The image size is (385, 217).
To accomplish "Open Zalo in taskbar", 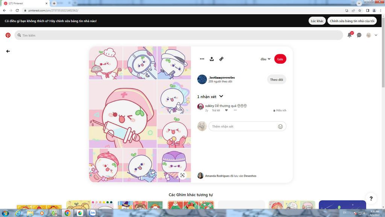I will point(92,213).
